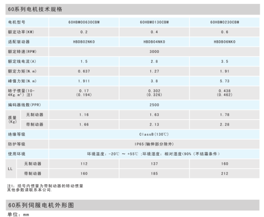Click rated torque value 0.637
The width and height of the screenshot is (264, 217).
pyautogui.click(x=84, y=71)
